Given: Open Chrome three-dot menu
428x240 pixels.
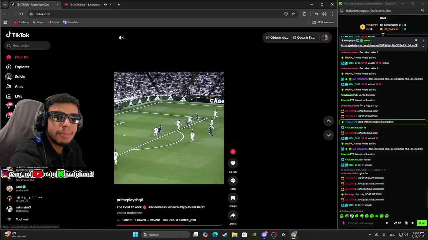Looking at the screenshot, I should (332, 14).
